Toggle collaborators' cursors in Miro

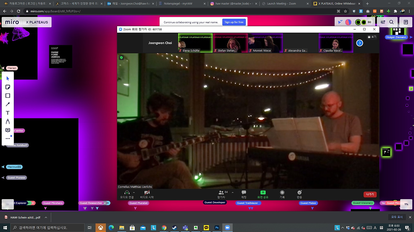pos(340,22)
